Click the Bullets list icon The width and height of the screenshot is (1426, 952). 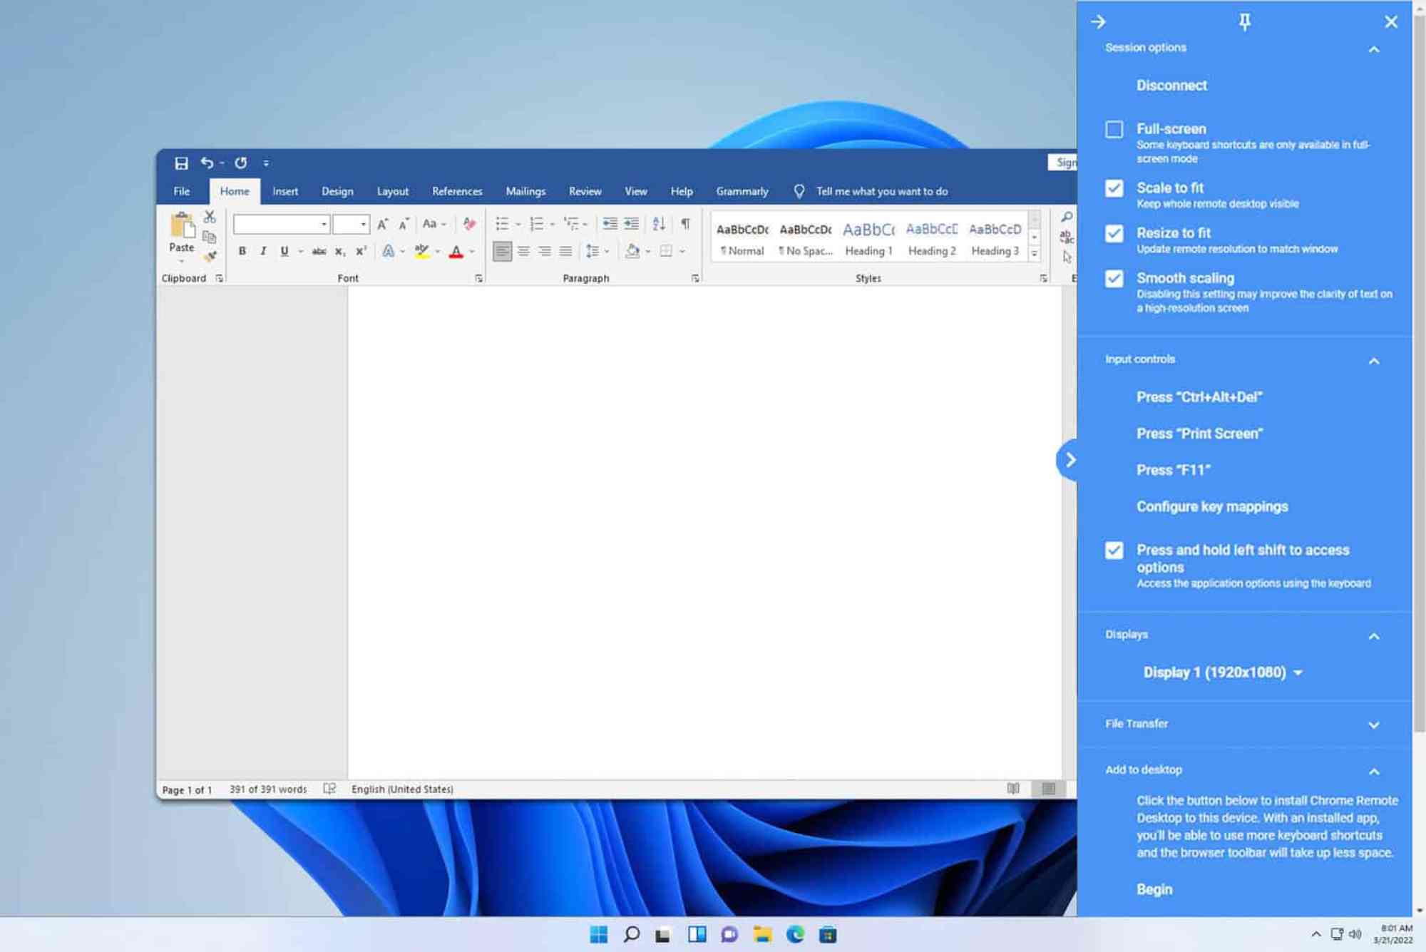tap(502, 224)
